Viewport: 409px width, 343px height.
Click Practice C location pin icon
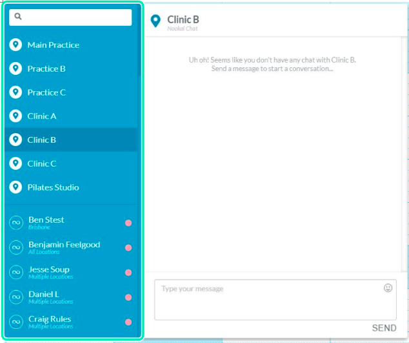[x=15, y=92]
